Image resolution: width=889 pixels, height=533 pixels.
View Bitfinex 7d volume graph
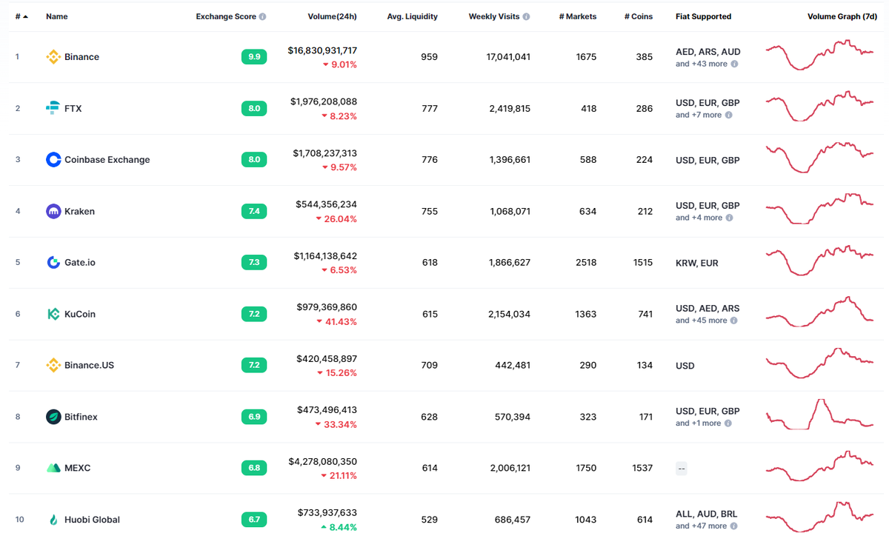click(820, 415)
